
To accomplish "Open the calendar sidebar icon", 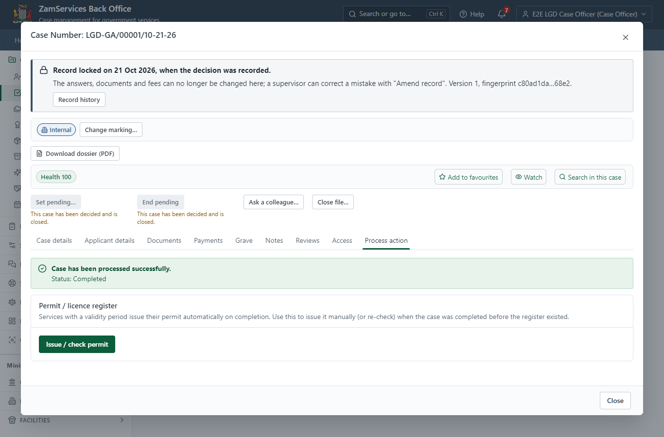I will (17, 204).
